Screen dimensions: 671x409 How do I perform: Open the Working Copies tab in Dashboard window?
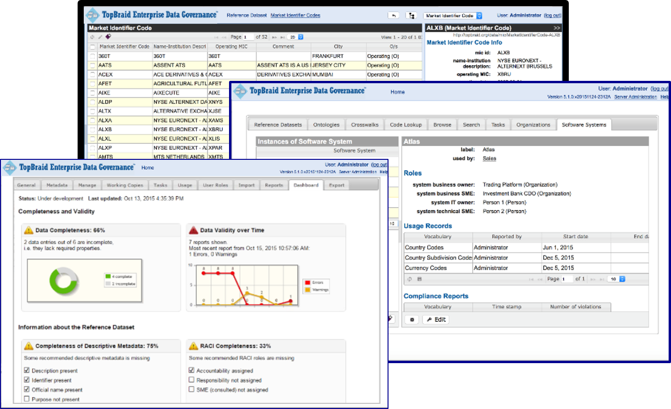point(125,185)
